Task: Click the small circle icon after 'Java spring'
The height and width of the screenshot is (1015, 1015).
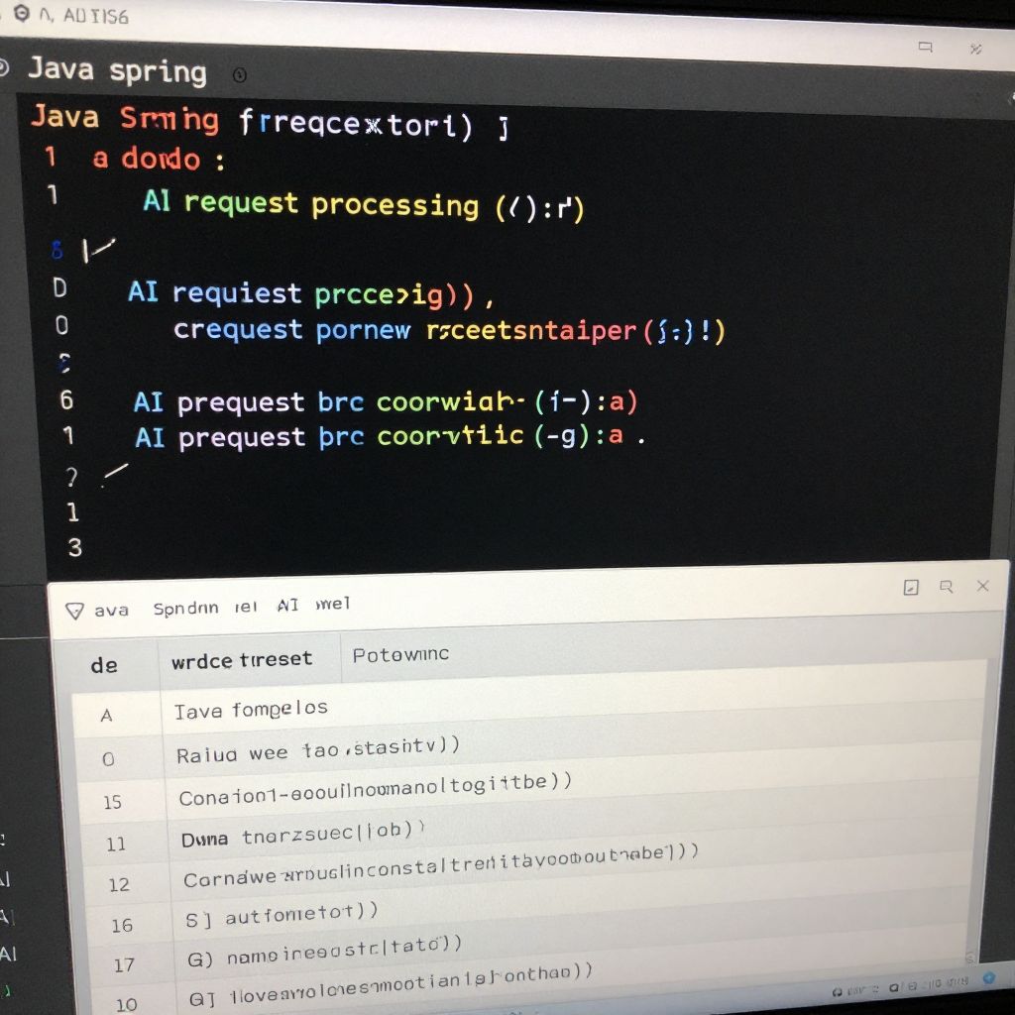Action: 240,75
